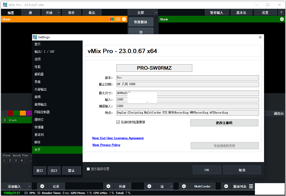Click red input category color swatch
286x196 pixels.
(x=10, y=113)
